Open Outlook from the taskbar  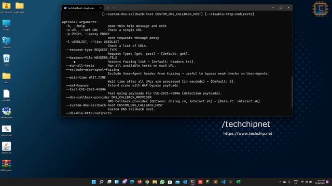(x=185, y=182)
